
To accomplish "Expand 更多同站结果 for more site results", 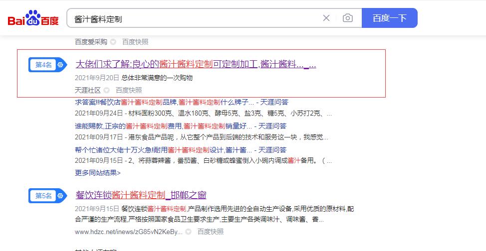I will tap(98, 173).
